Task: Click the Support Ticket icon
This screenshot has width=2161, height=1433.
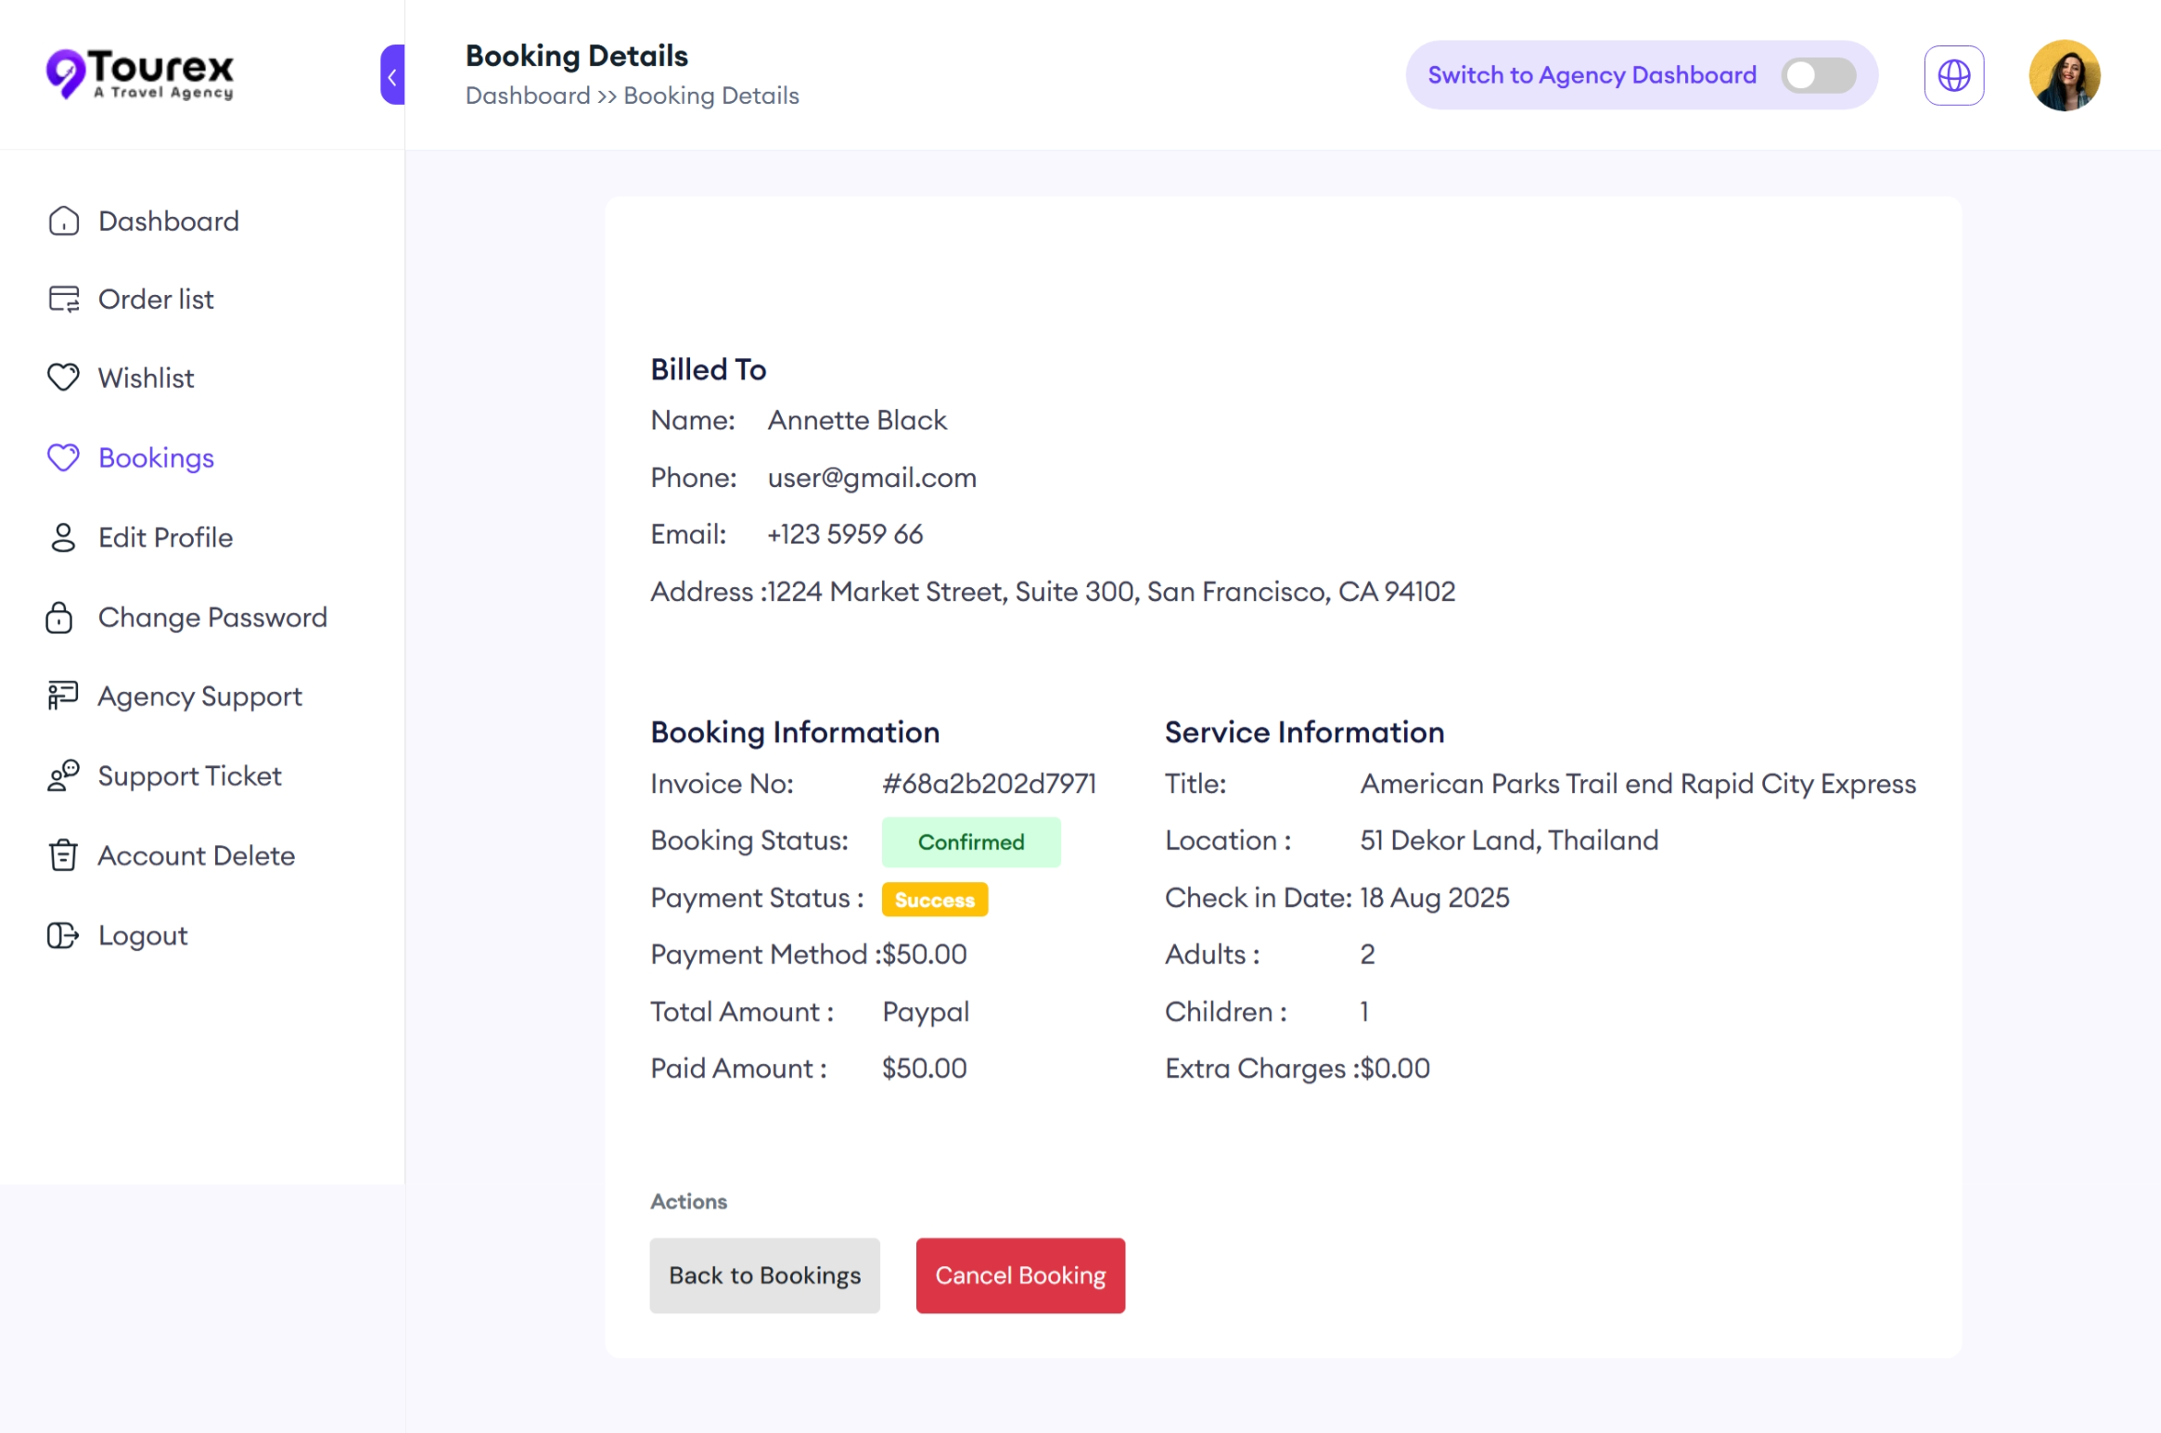Action: coord(63,775)
